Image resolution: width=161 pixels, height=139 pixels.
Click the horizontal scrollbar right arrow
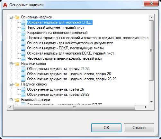tap(146, 107)
